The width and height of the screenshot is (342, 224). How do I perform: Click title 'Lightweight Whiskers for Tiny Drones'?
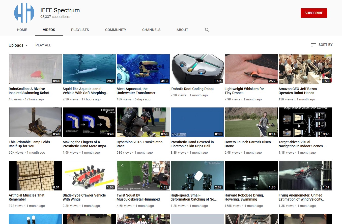coord(244,91)
